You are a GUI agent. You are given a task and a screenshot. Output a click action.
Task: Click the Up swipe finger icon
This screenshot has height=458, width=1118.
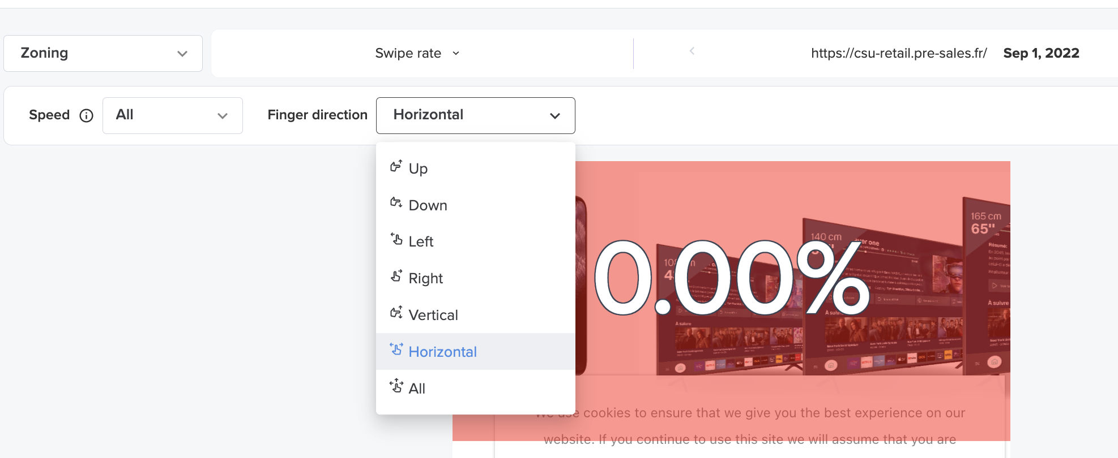pos(396,166)
